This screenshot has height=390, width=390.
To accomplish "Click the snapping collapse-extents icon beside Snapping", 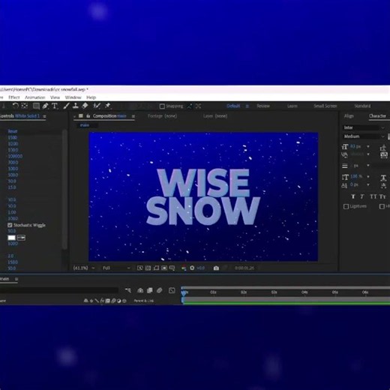I will point(190,106).
